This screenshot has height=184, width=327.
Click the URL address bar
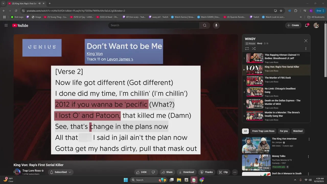pos(148,11)
